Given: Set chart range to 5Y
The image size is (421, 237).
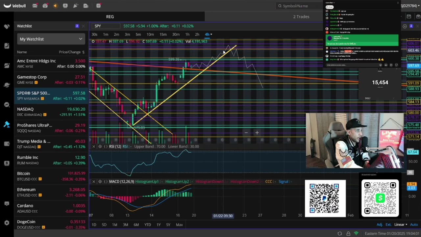Looking at the screenshot, I should coord(168,224).
